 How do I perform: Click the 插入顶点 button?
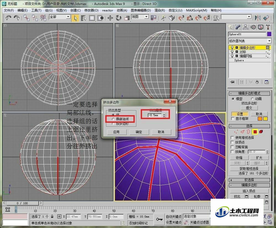pyautogui.click(x=249, y=191)
